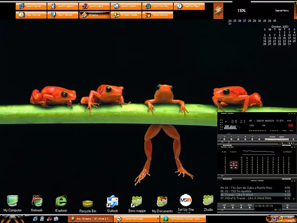Open the Recycle Bin icon
The image size is (297, 223).
[x=87, y=203]
